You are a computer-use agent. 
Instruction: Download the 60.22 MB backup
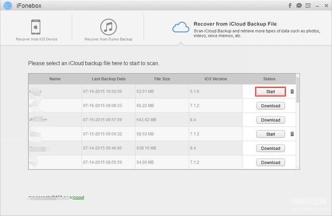(270, 106)
